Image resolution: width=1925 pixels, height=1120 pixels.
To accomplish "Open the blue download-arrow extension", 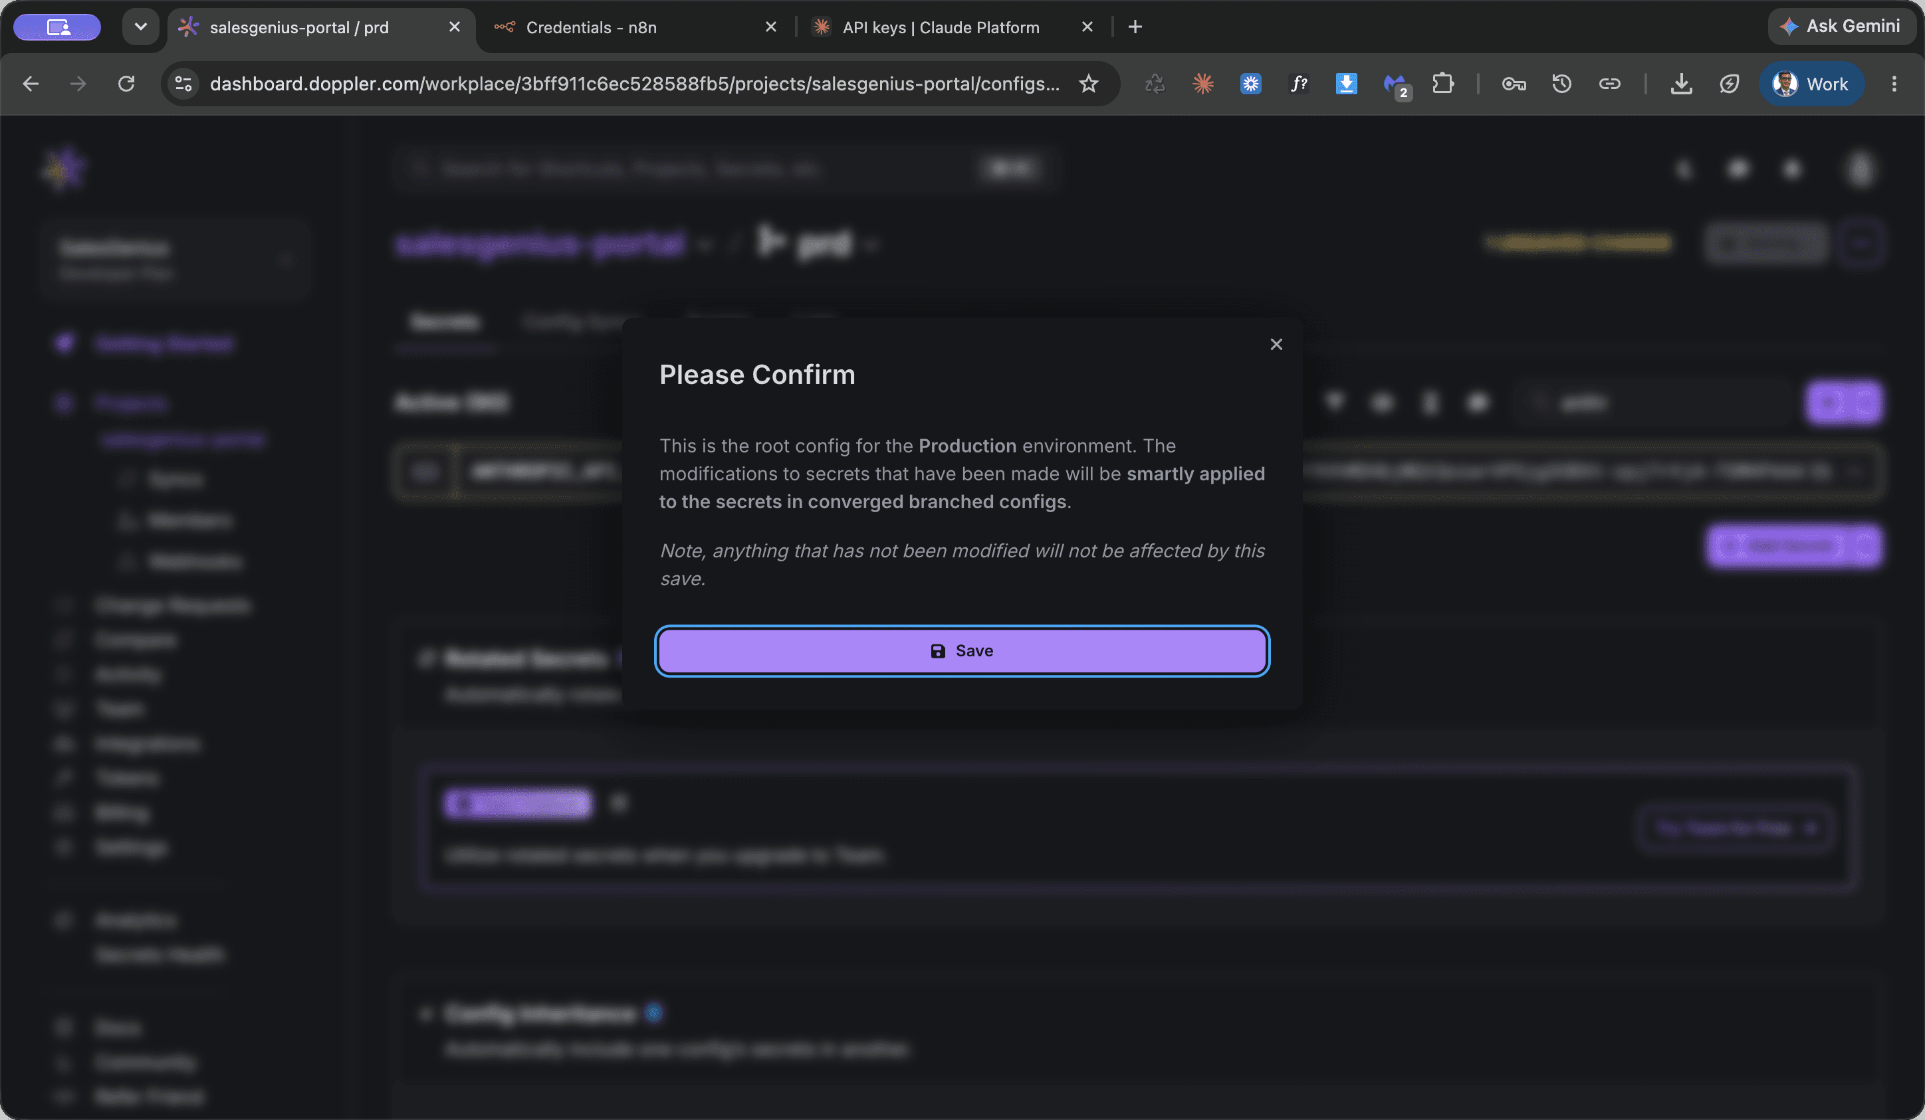I will tap(1346, 84).
